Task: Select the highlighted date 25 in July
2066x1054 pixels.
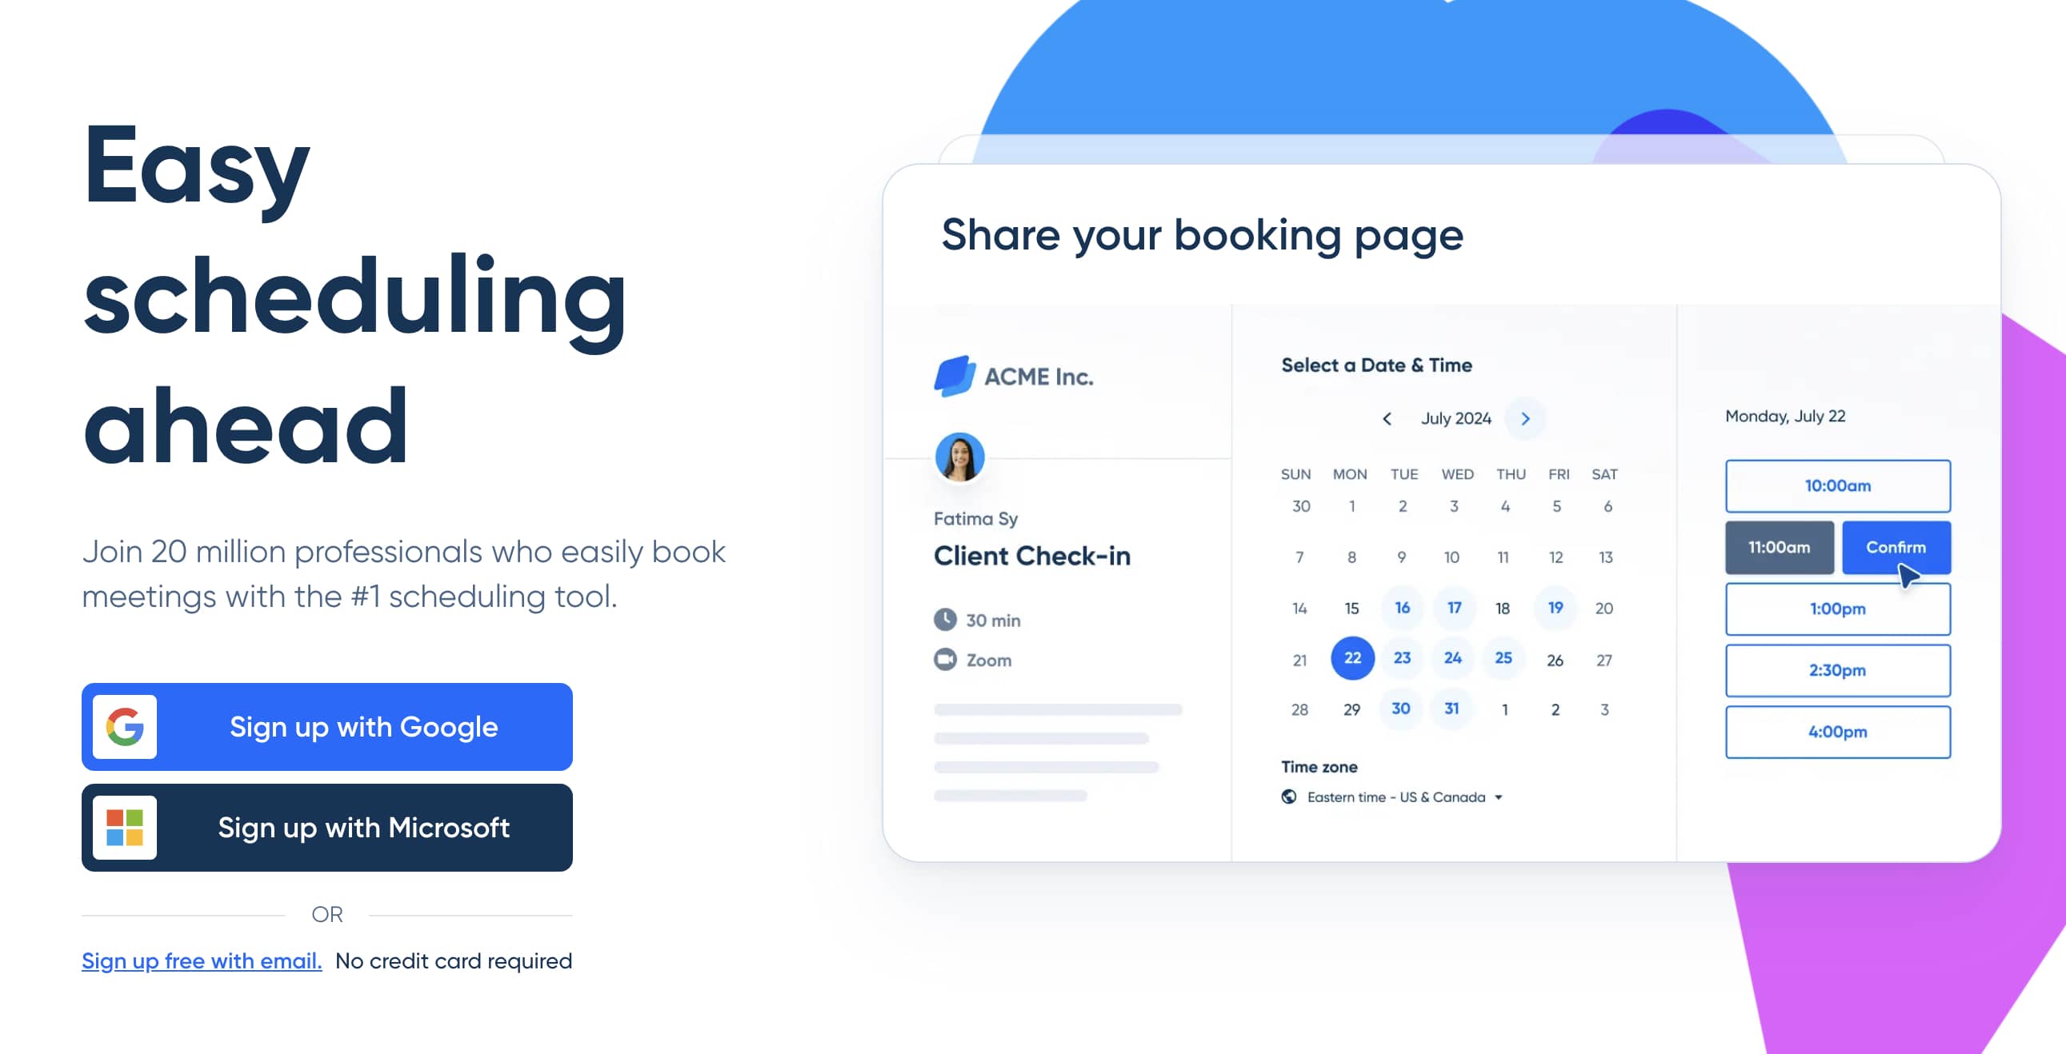Action: click(1503, 657)
